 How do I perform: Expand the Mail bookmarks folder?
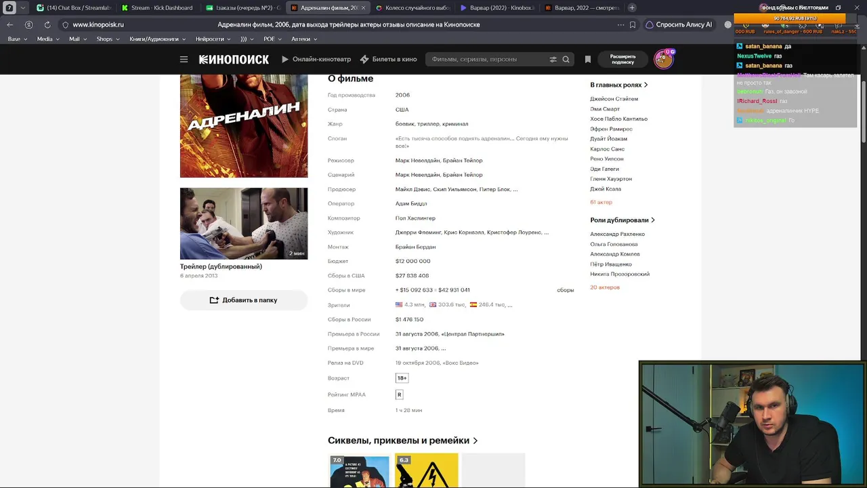77,39
